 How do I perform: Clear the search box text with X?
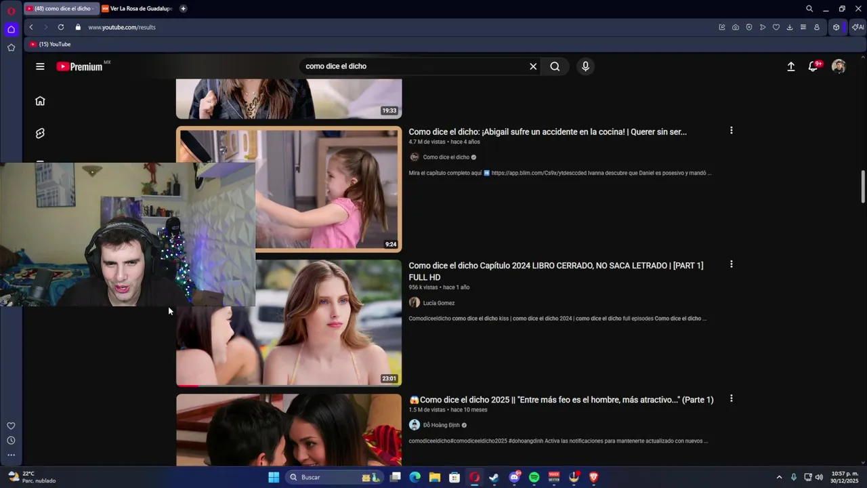(533, 66)
